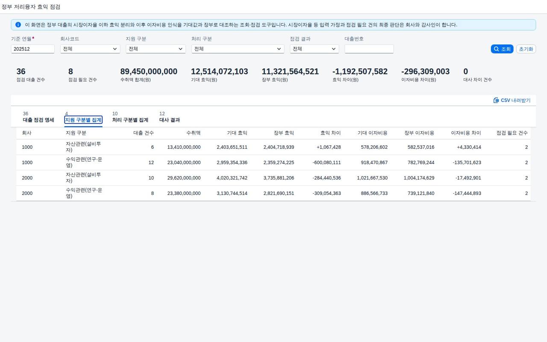Click the 29,620,000,000 수취액 cell
The image size is (547, 342).
tap(184, 178)
